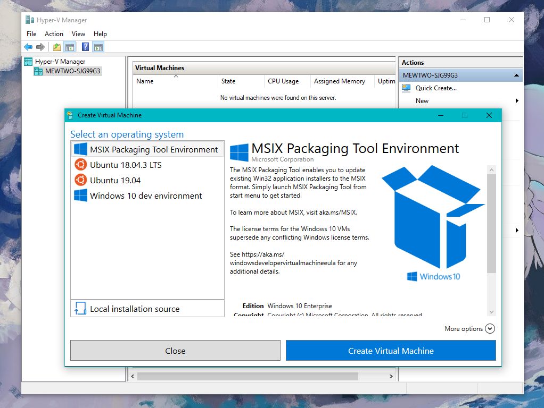Open the View menu
Screen dimensions: 544x408
point(78,34)
